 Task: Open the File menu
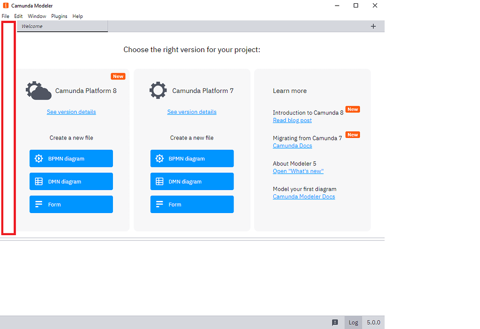tap(6, 16)
